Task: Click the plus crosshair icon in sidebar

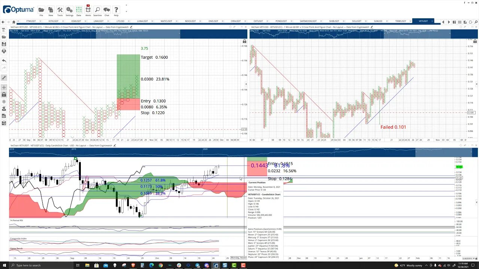Action: click(x=4, y=87)
